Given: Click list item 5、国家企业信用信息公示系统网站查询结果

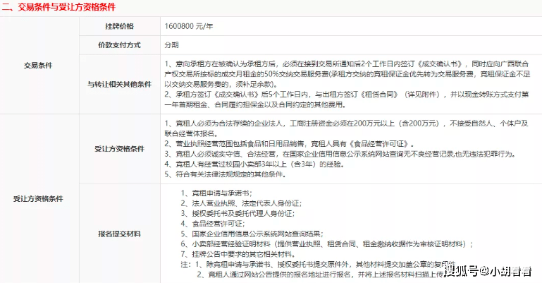Looking at the screenshot, I should 252,234.
